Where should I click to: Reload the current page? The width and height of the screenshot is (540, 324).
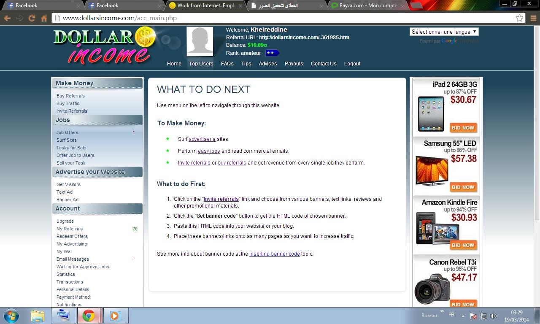(x=32, y=18)
